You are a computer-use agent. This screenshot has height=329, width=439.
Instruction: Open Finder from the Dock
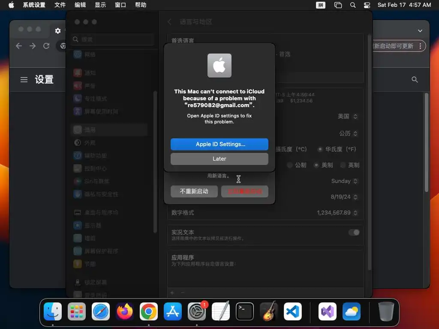pos(53,311)
